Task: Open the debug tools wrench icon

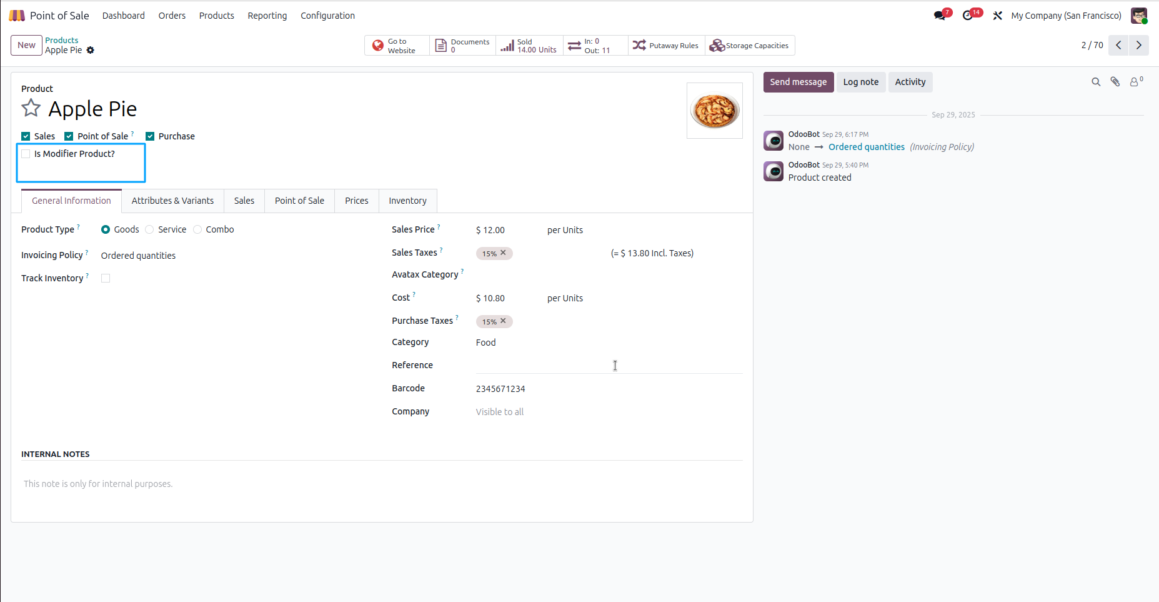Action: [998, 16]
